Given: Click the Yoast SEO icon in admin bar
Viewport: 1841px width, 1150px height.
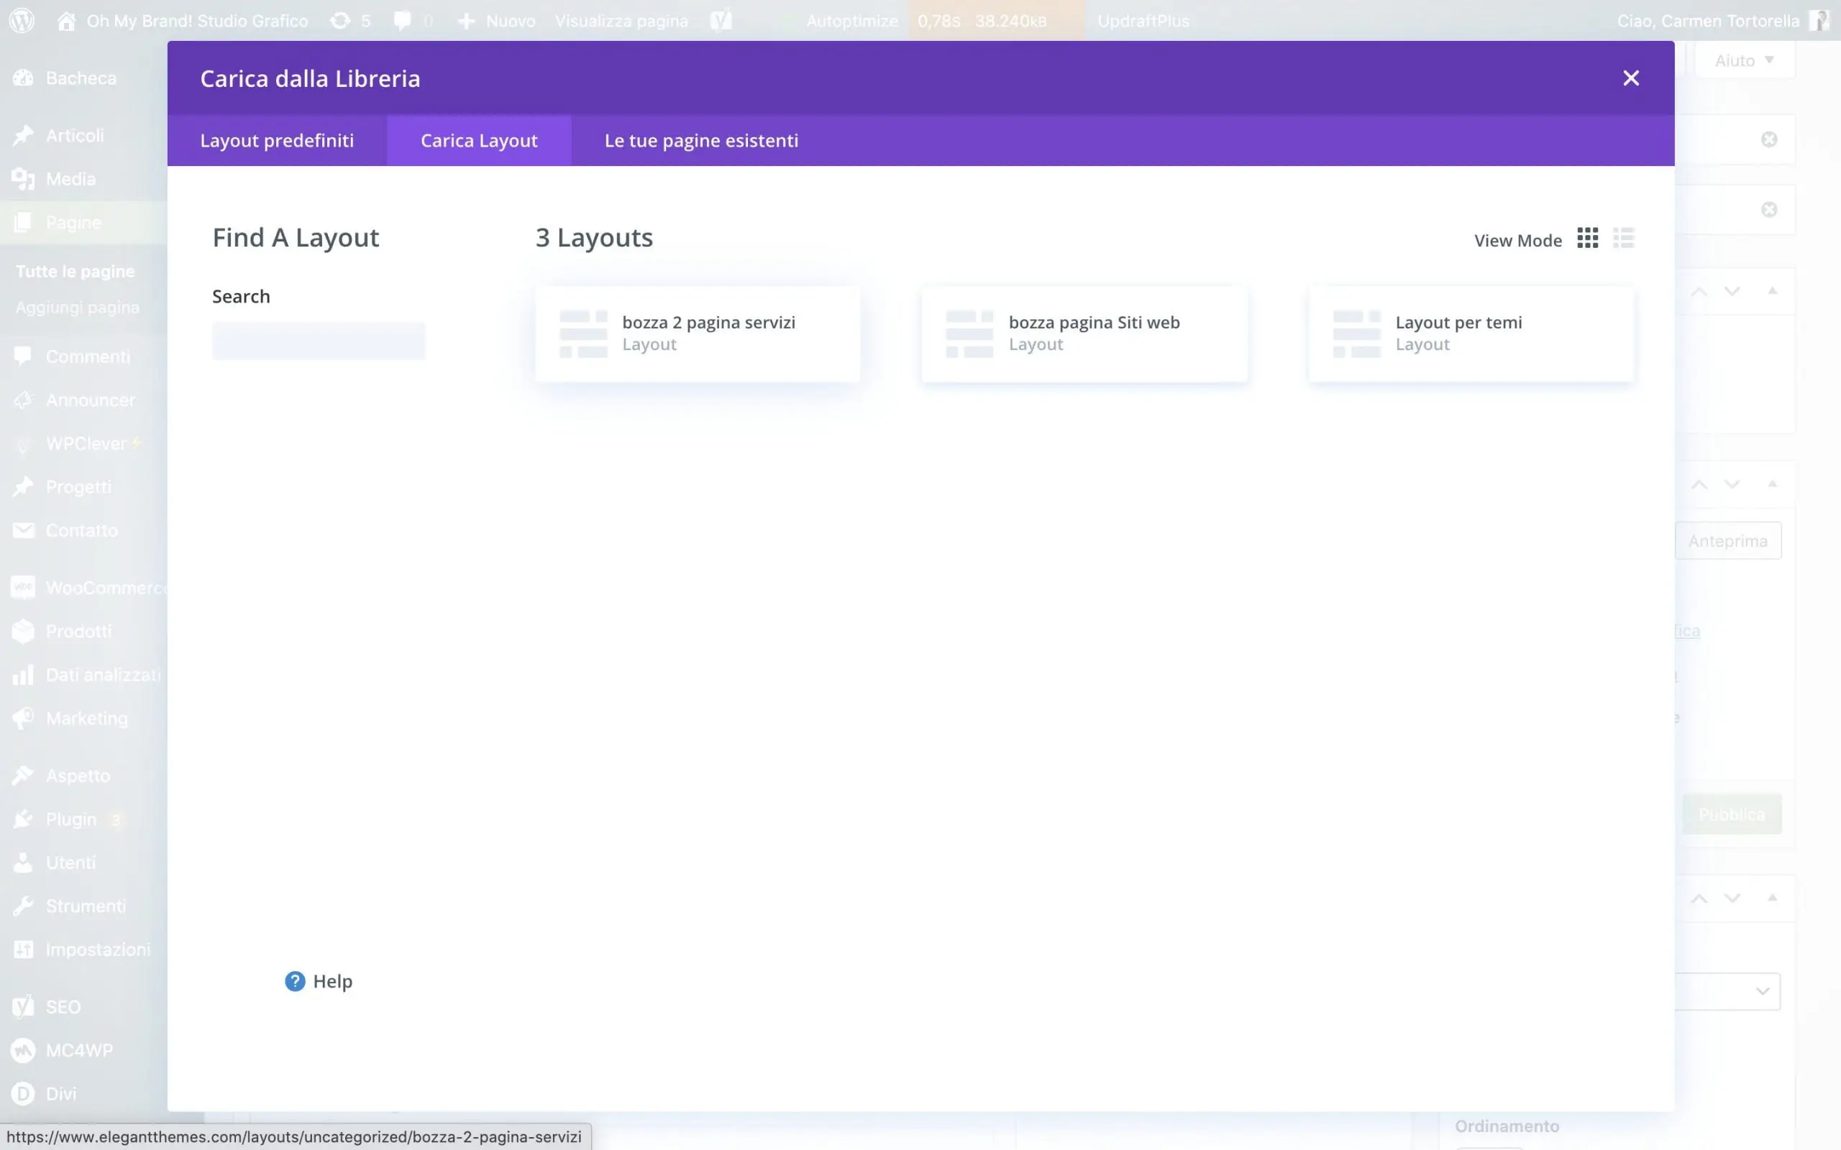Looking at the screenshot, I should coord(721,21).
